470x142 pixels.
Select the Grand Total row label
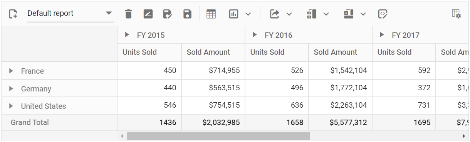[30, 122]
